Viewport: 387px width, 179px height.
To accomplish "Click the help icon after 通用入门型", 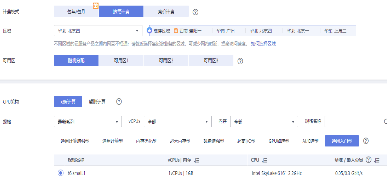I will [x=365, y=141].
